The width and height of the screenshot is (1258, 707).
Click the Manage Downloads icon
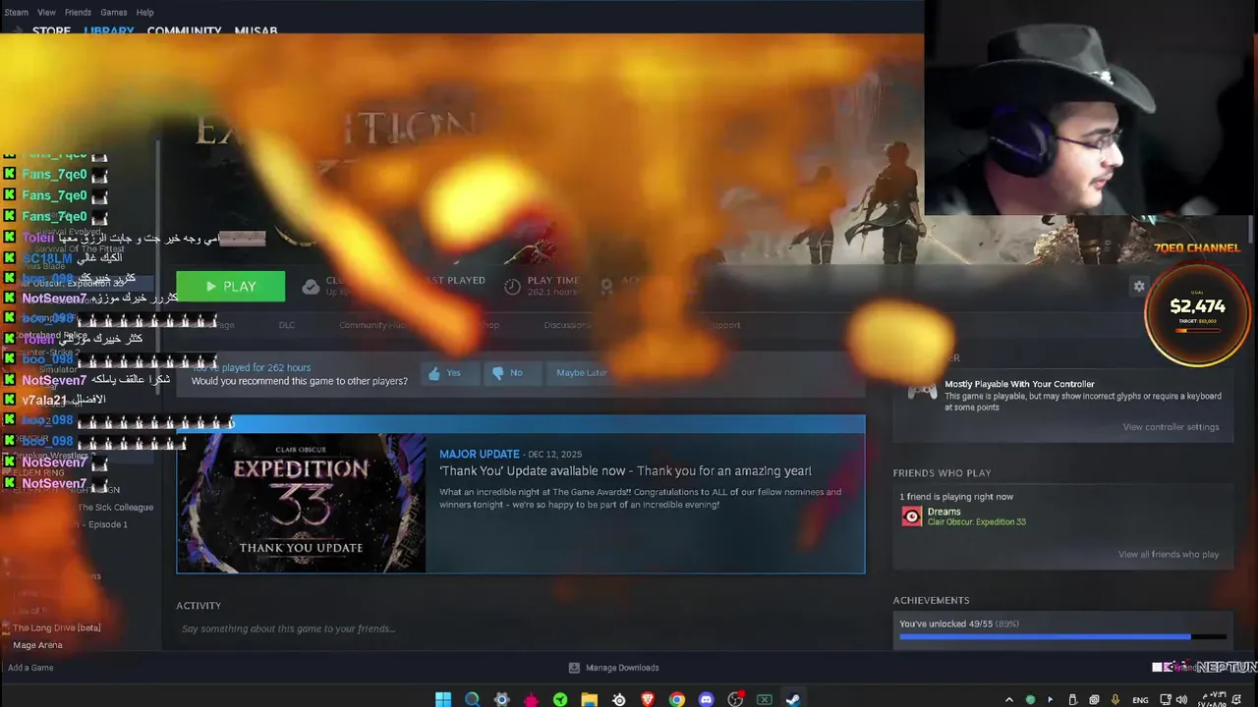pyautogui.click(x=574, y=668)
